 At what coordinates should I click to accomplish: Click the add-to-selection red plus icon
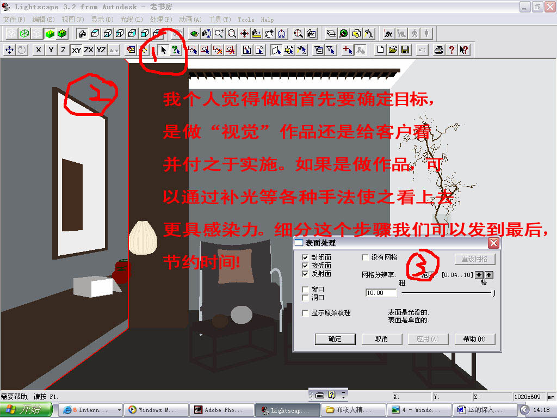tap(348, 50)
